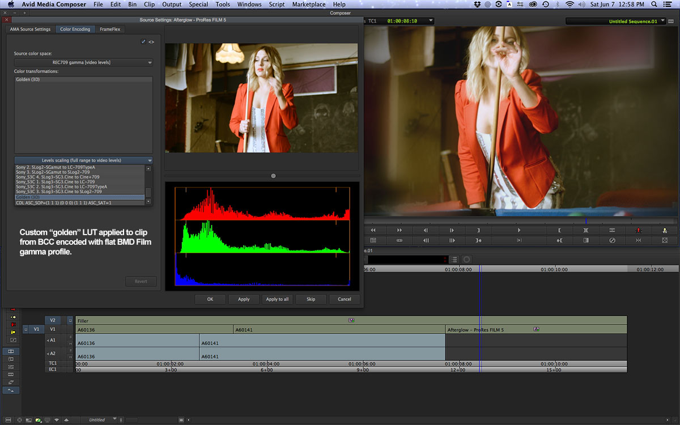
Task: Open the Untitled timeline view dropdown
Action: pos(100,420)
